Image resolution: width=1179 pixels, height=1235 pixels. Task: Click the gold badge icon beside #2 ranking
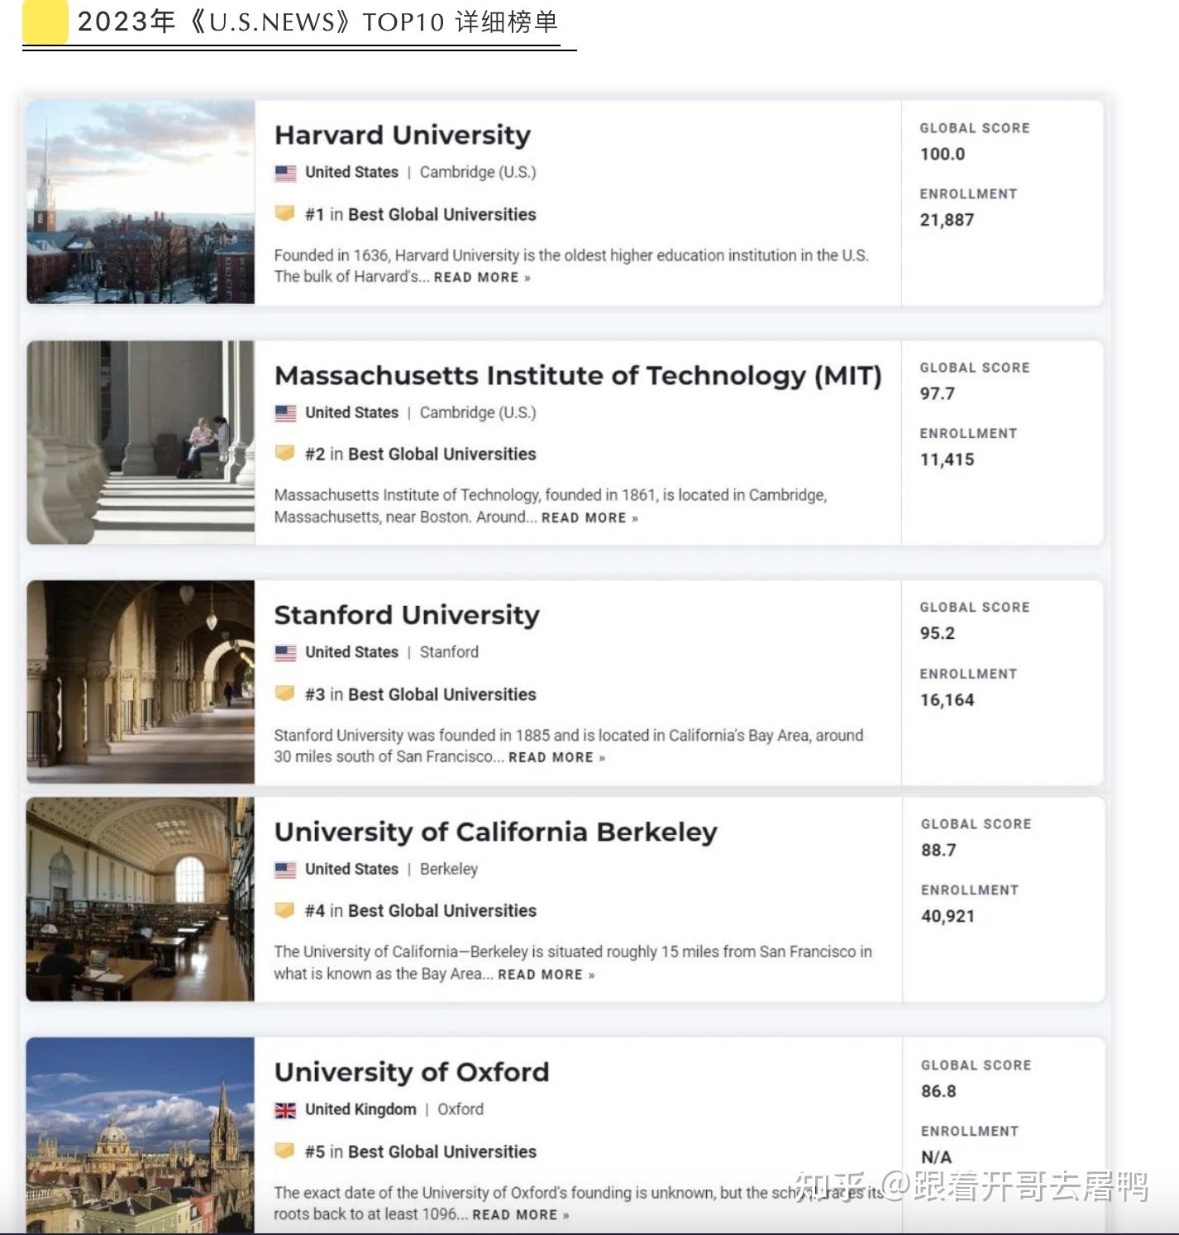point(285,453)
